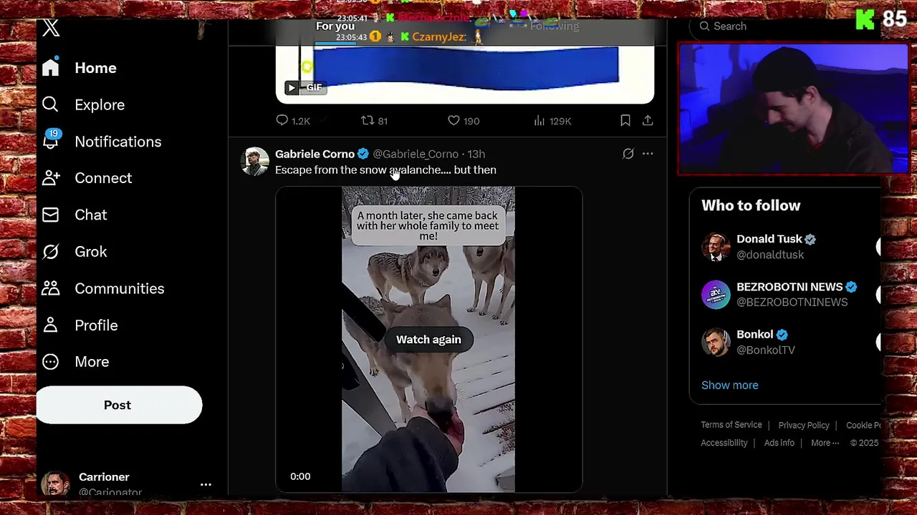Click the Explore magnifier icon

click(50, 104)
